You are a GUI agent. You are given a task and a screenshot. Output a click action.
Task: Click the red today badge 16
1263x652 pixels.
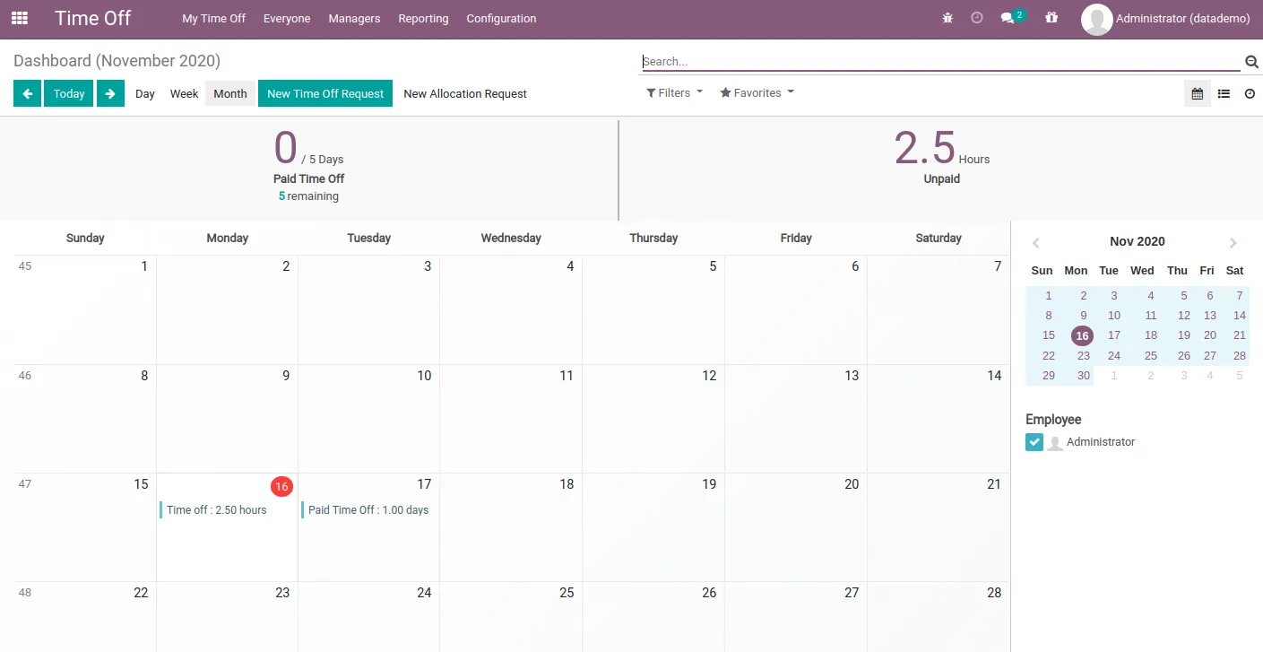(281, 486)
